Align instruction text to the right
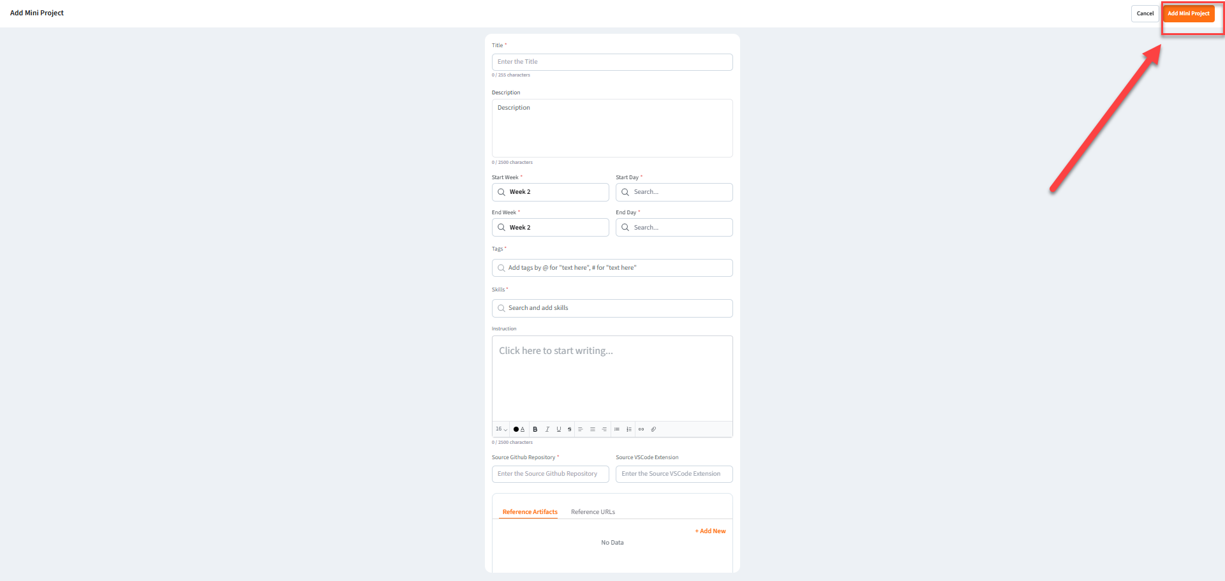The width and height of the screenshot is (1225, 581). point(604,429)
